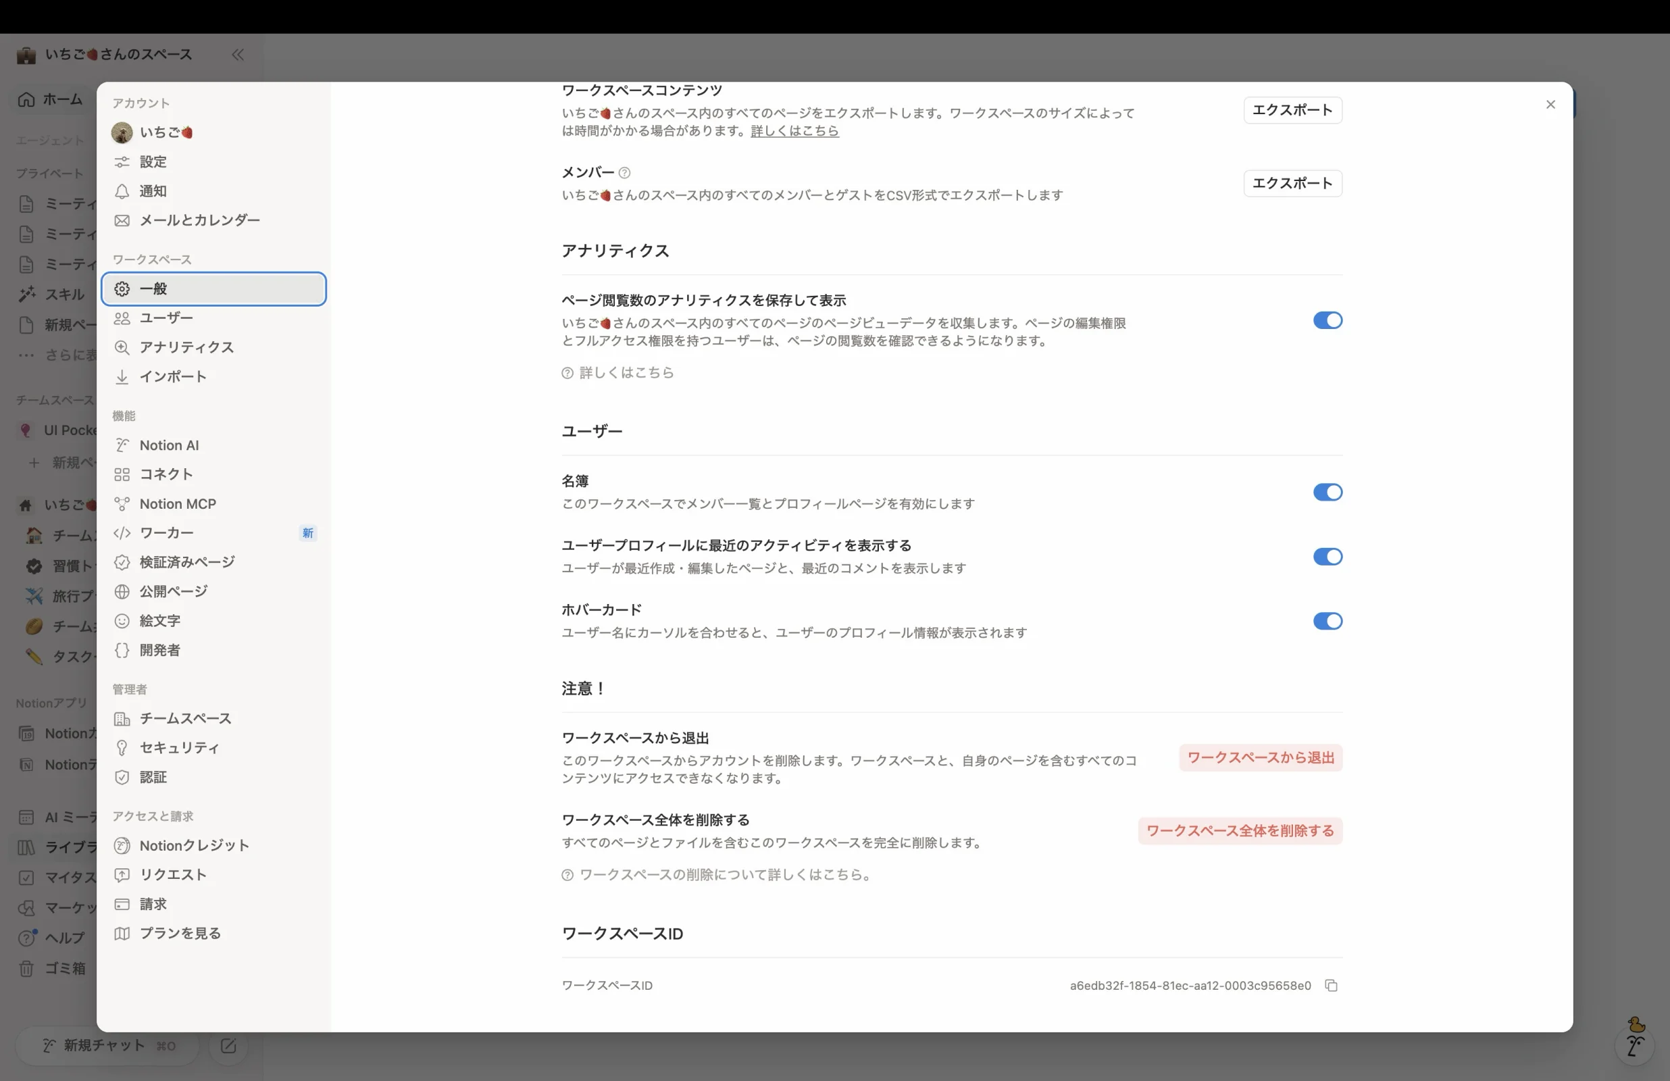Collapse the sidebar with the double chevron

[x=238, y=55]
